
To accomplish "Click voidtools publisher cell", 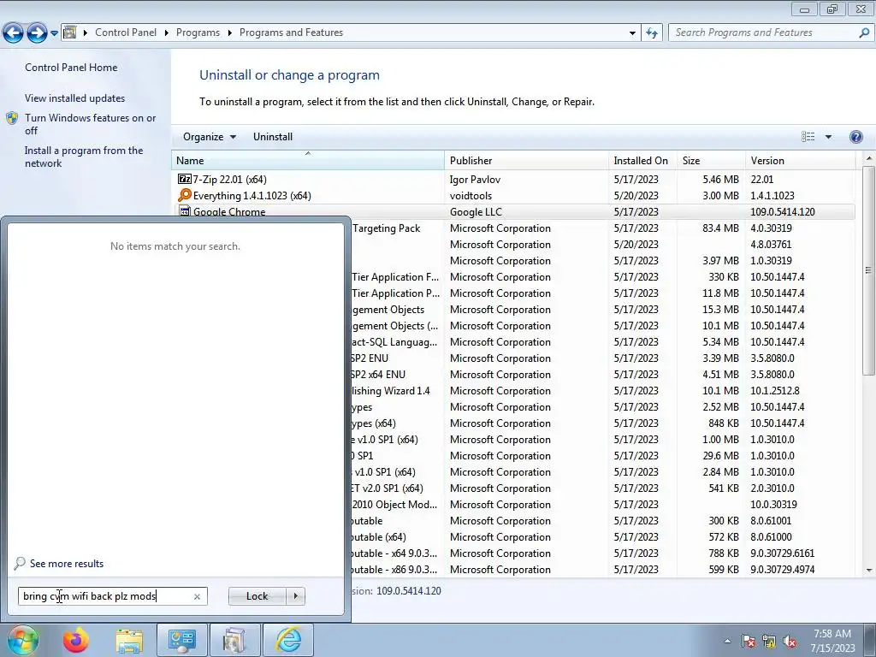I will click(471, 196).
